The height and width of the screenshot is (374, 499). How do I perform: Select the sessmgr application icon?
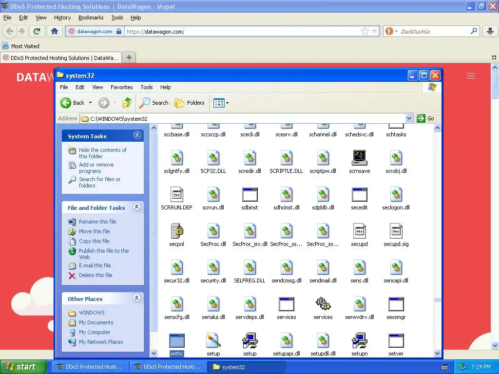pos(396,304)
